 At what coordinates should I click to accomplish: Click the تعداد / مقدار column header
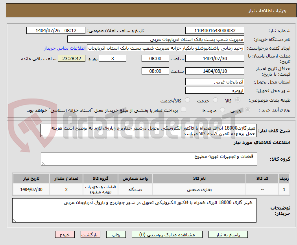pos(66,178)
